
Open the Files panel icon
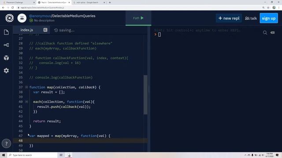pos(6,32)
